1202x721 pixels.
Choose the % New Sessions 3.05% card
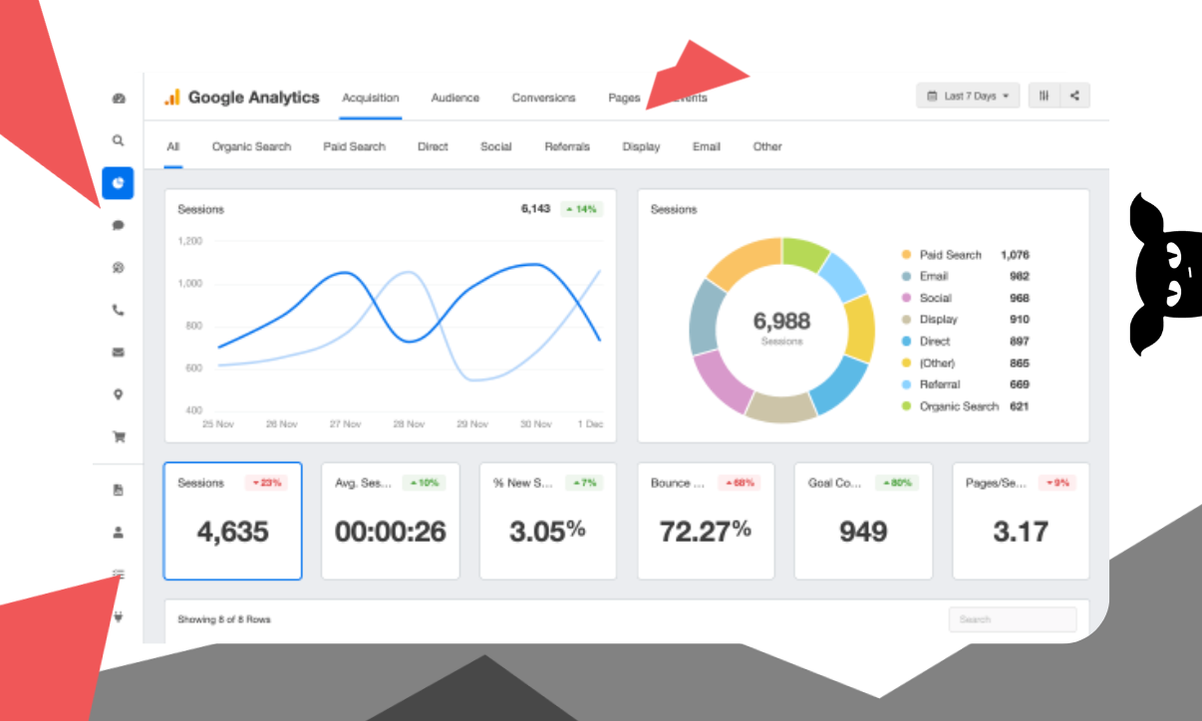pos(548,521)
